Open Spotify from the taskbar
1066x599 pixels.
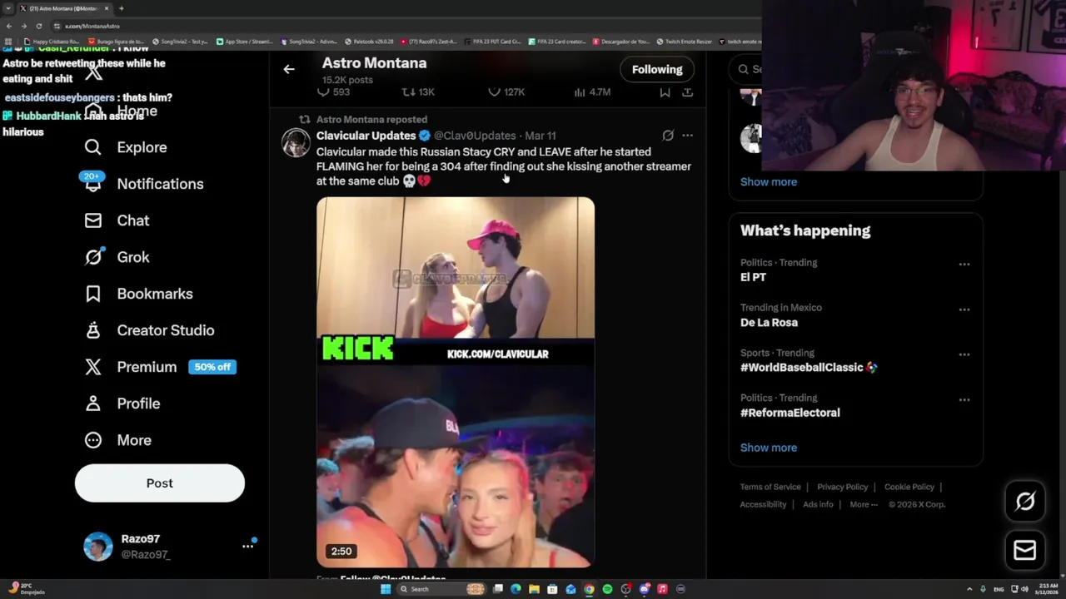coord(607,589)
